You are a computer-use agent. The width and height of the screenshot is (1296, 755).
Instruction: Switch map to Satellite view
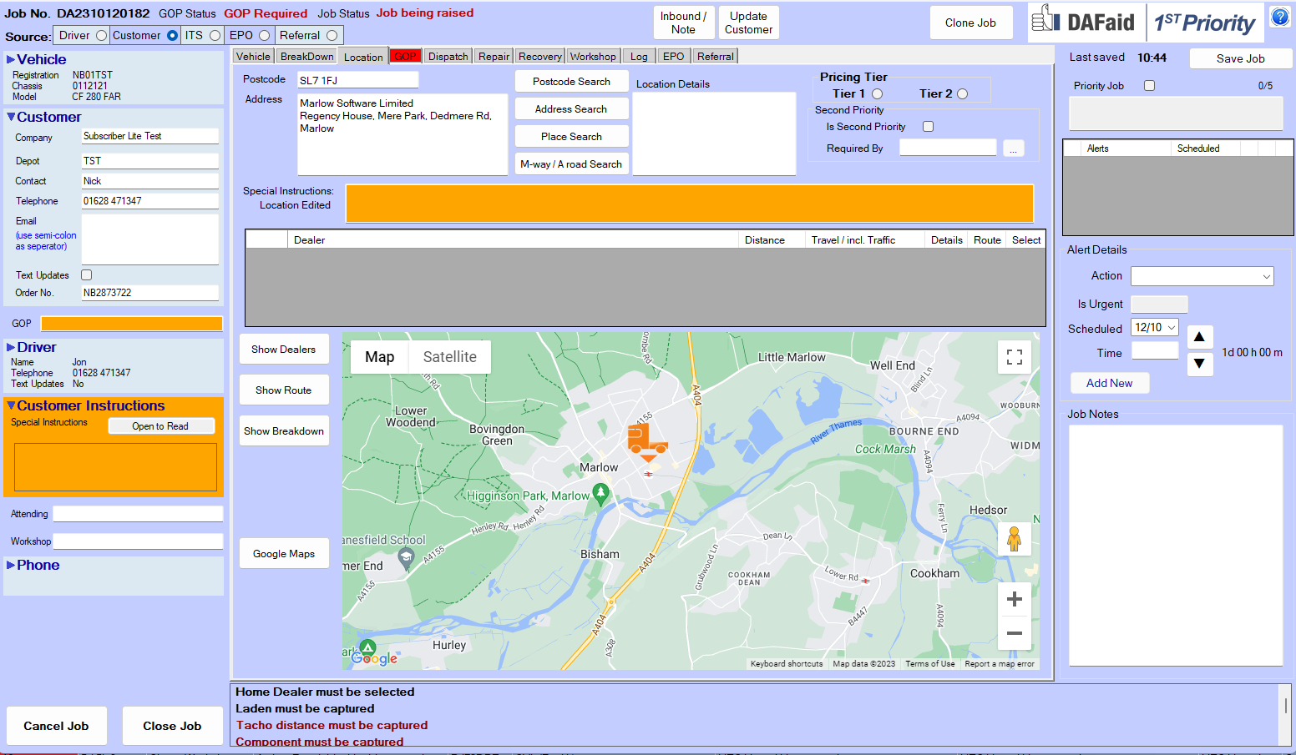pyautogui.click(x=449, y=357)
